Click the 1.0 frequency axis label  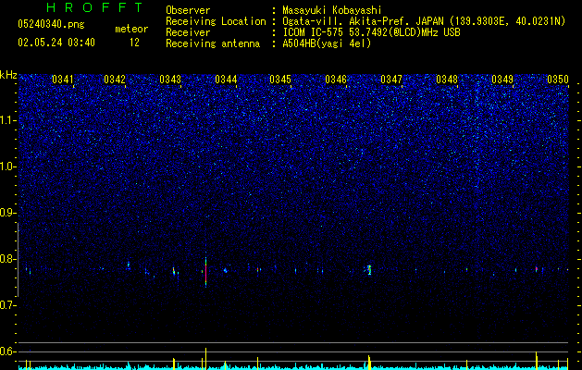(7, 166)
